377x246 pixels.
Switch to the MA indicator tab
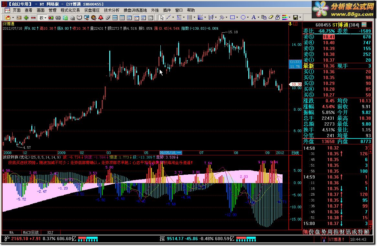click(12, 232)
